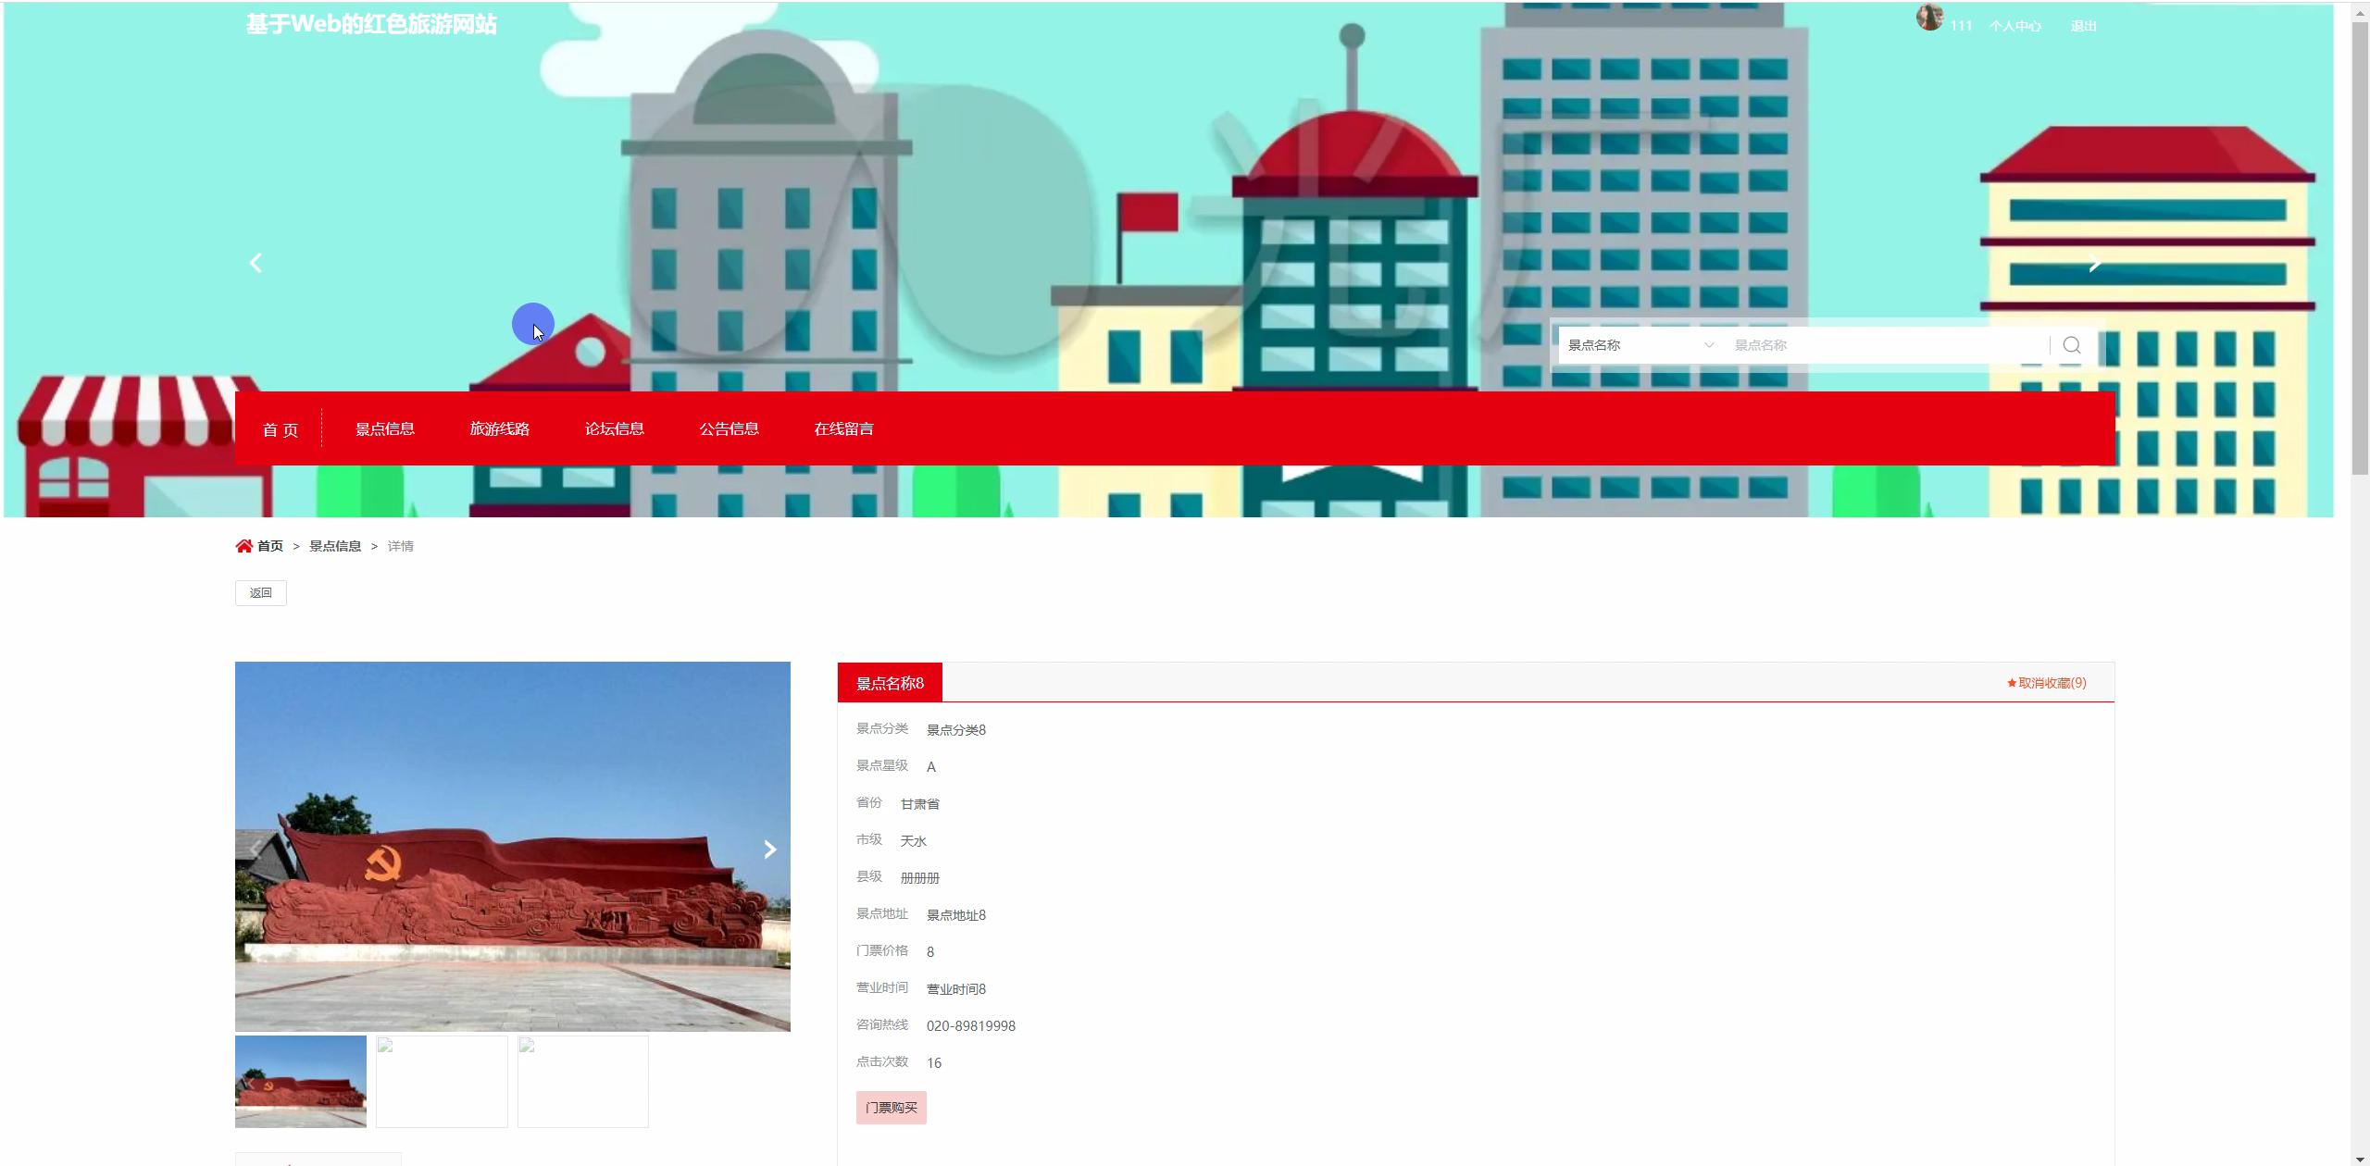
Task: Click the 门票购买 ticket purchase button
Action: (x=891, y=1108)
